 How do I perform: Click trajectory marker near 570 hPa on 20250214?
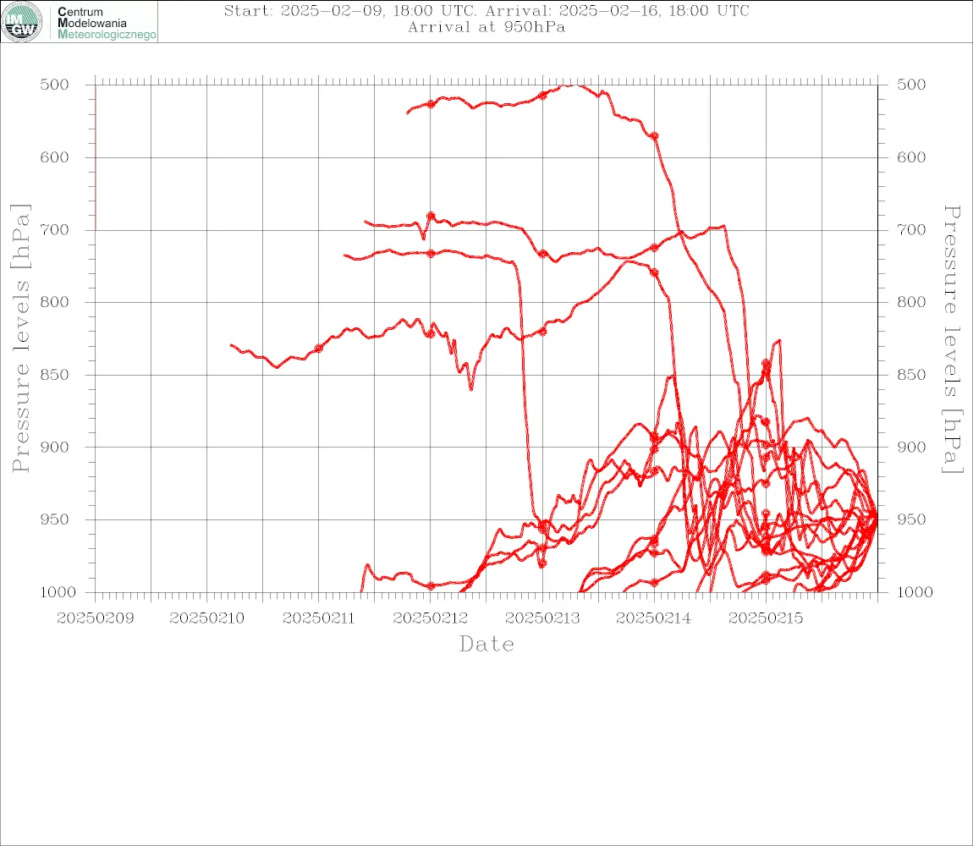(654, 135)
